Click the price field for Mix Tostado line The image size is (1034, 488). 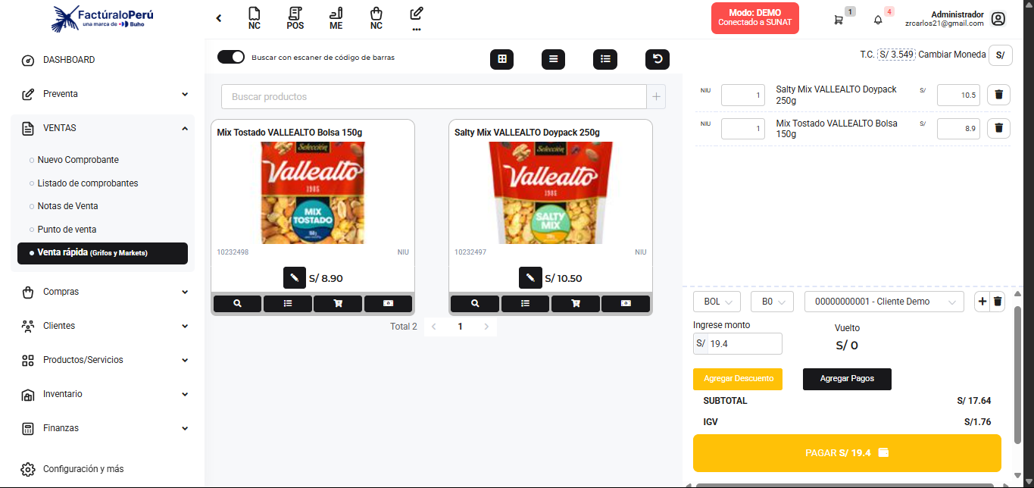coord(959,128)
